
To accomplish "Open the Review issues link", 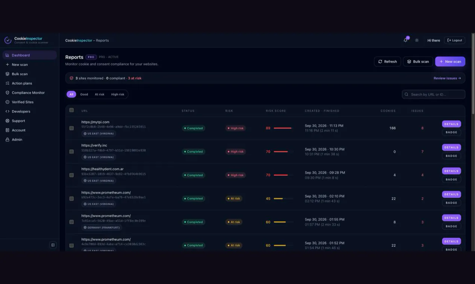I will coord(447,78).
